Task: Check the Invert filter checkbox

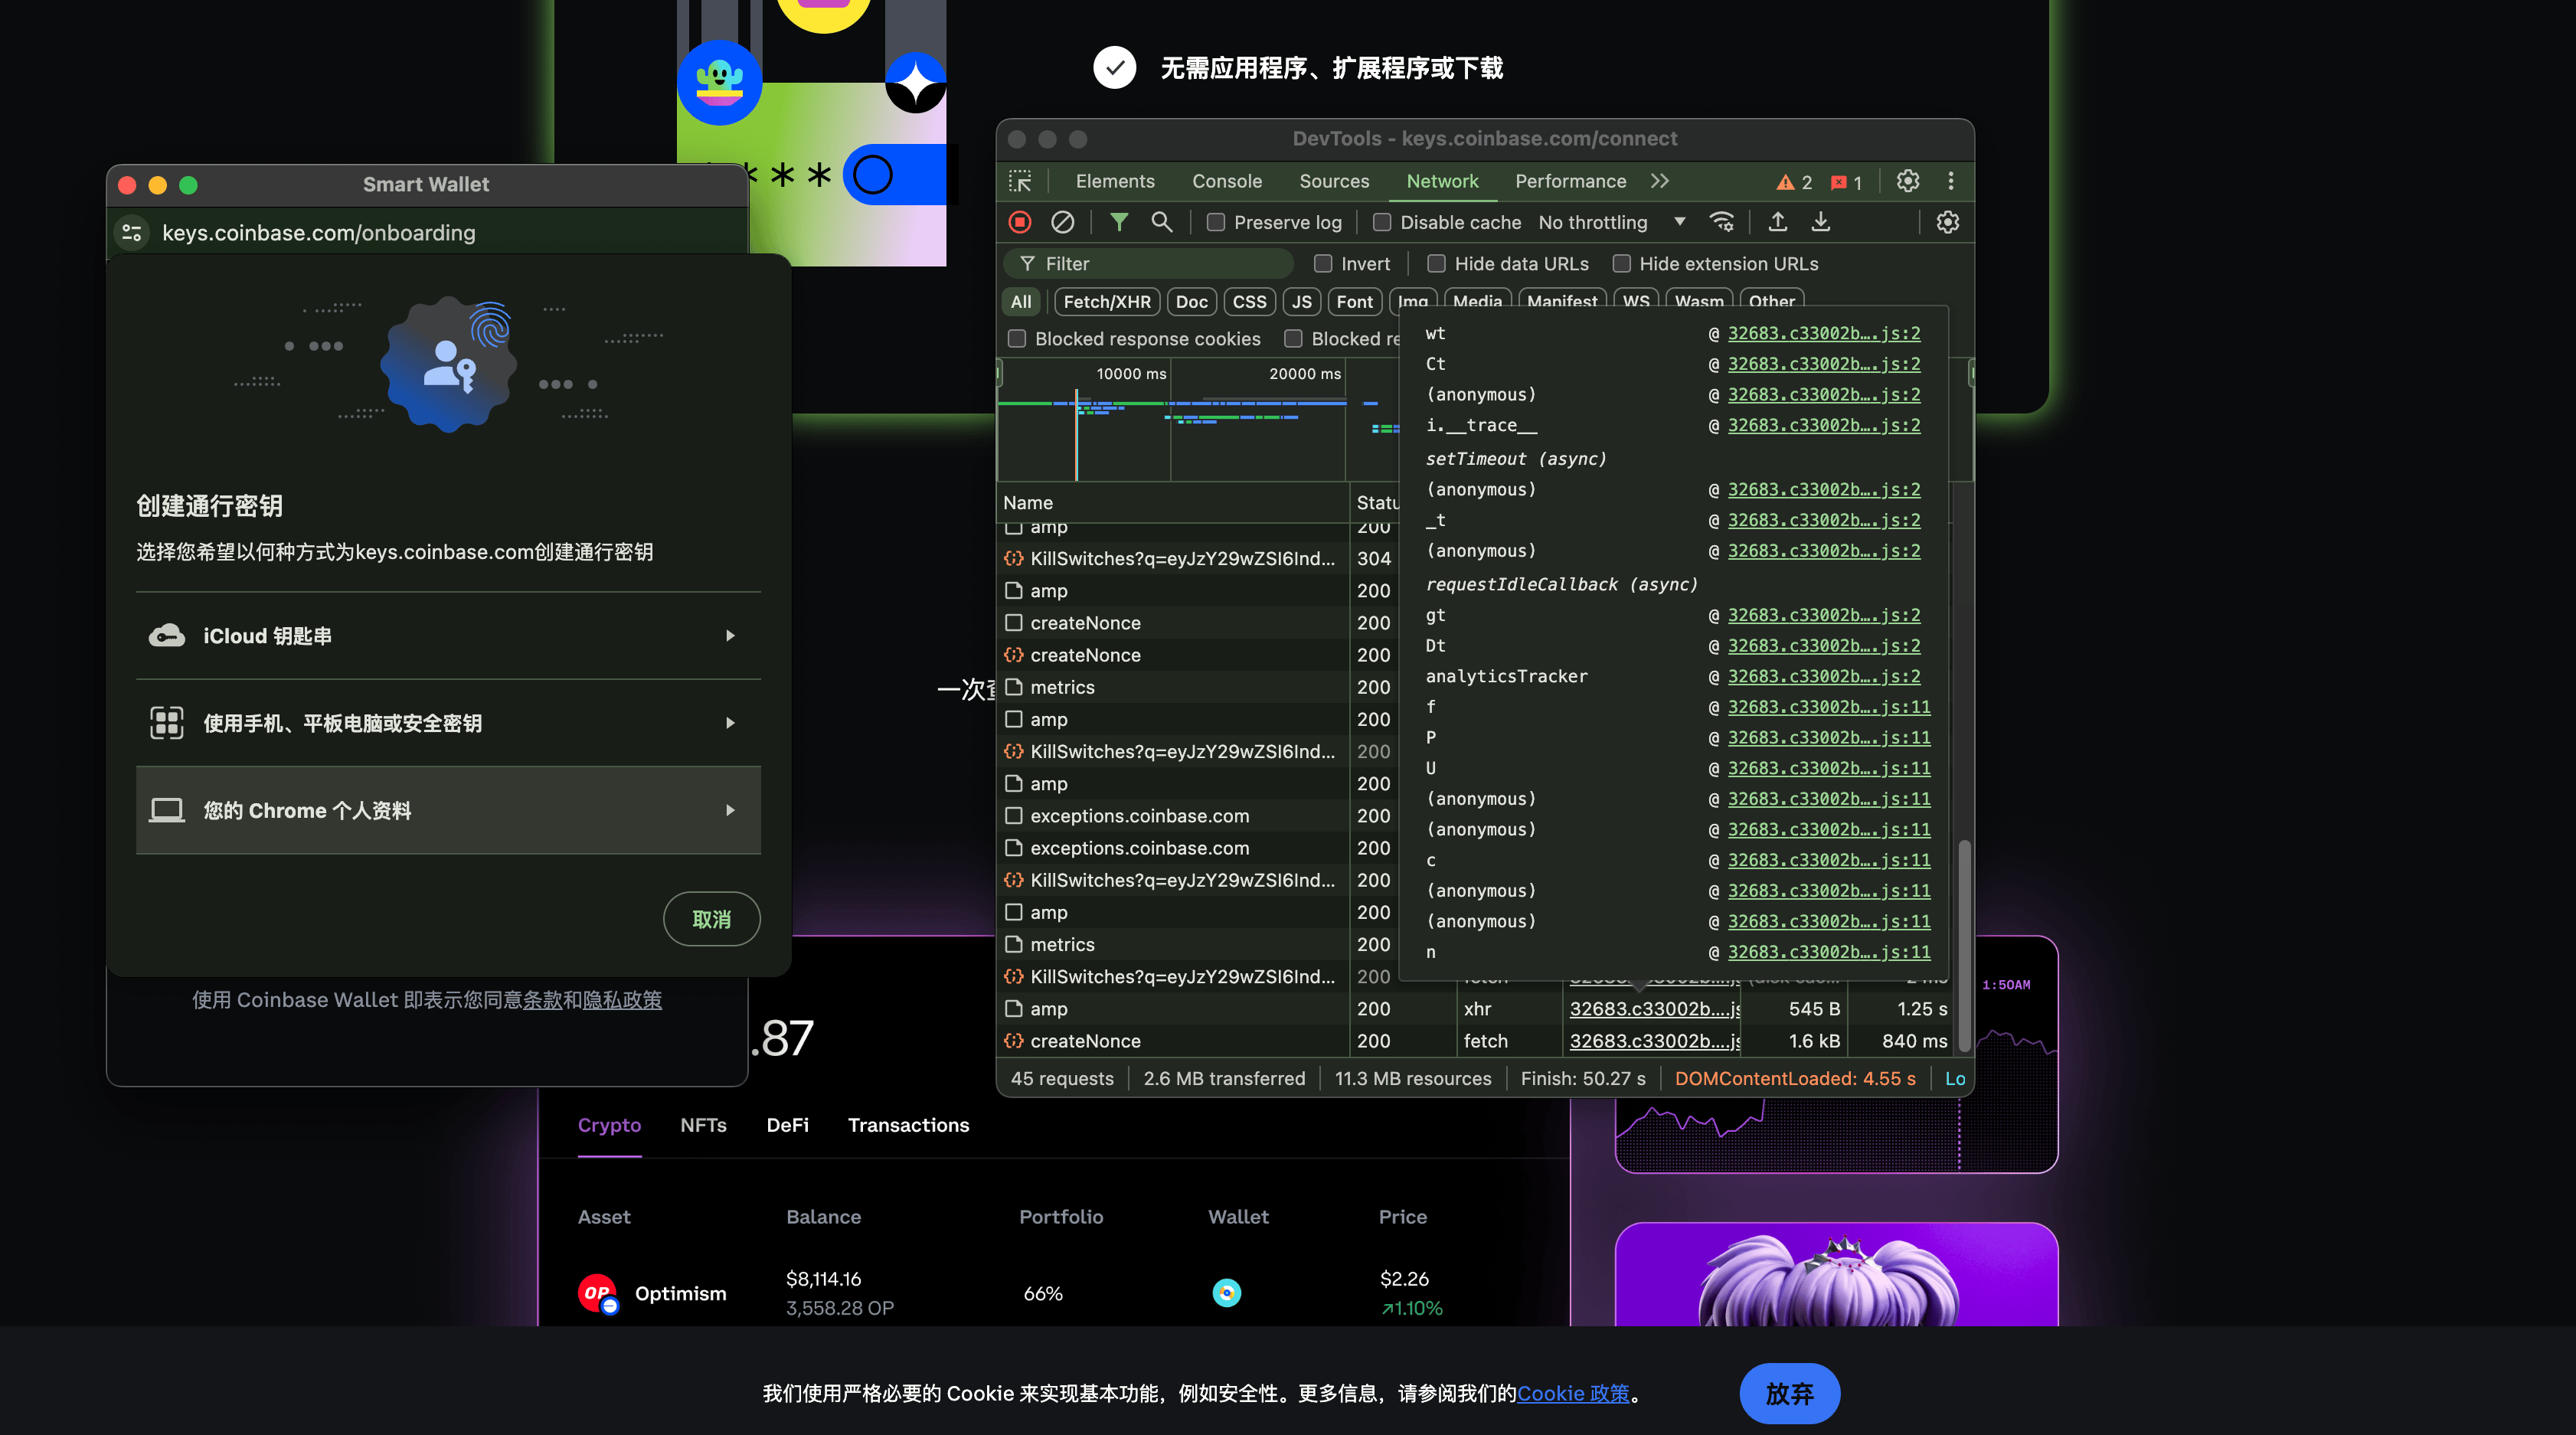Action: tap(1323, 264)
